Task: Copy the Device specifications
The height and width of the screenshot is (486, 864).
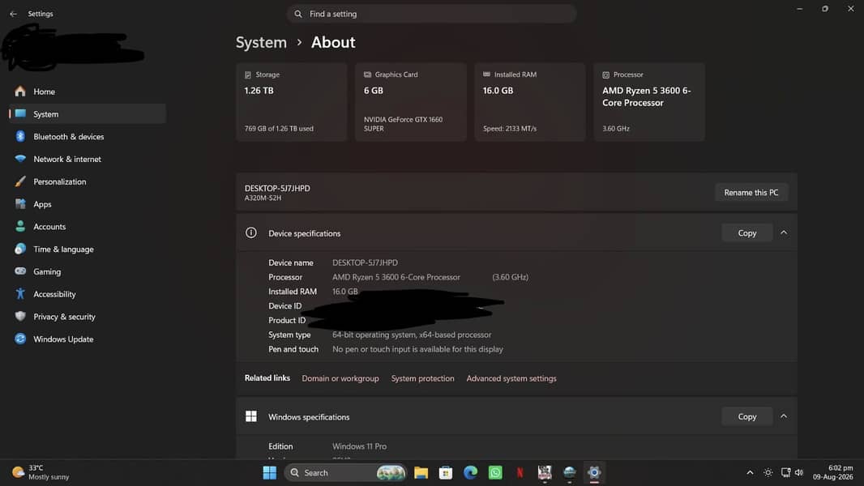Action: [x=746, y=233]
